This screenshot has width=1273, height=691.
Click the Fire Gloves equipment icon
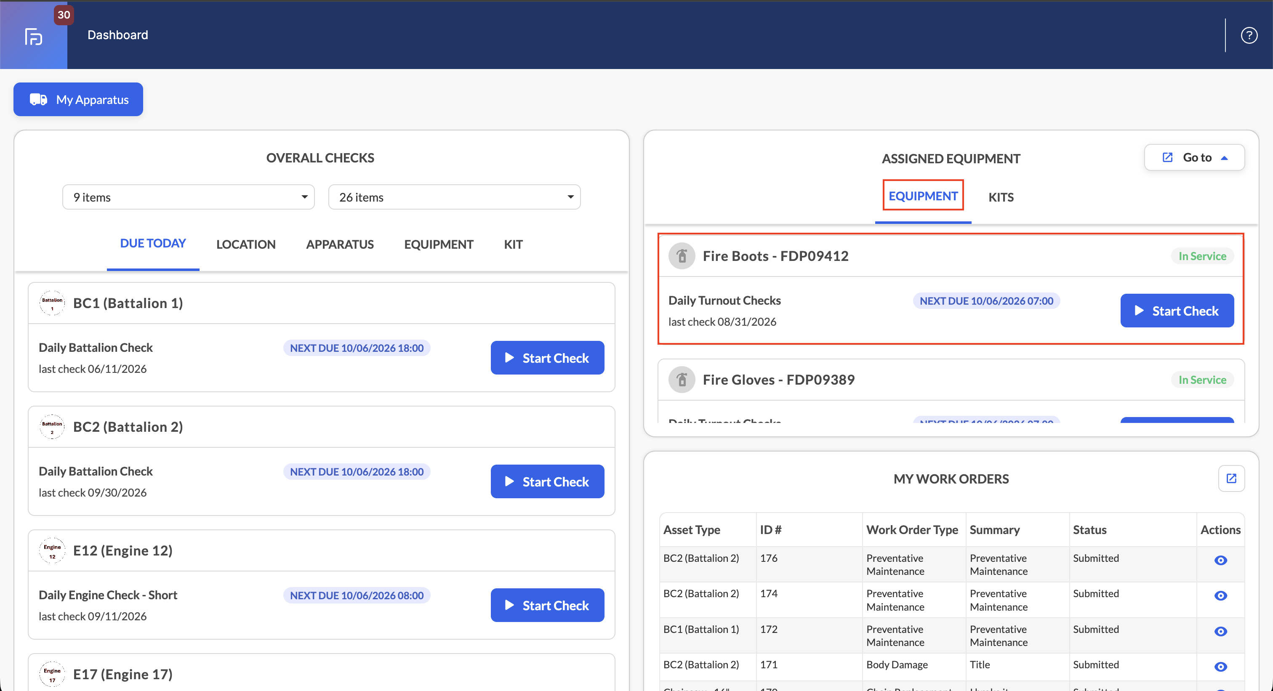(x=682, y=380)
